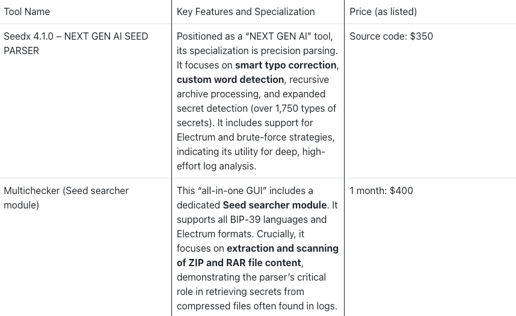This screenshot has width=516, height=316.
Task: Click bold text "custom word detection"
Action: coord(230,79)
